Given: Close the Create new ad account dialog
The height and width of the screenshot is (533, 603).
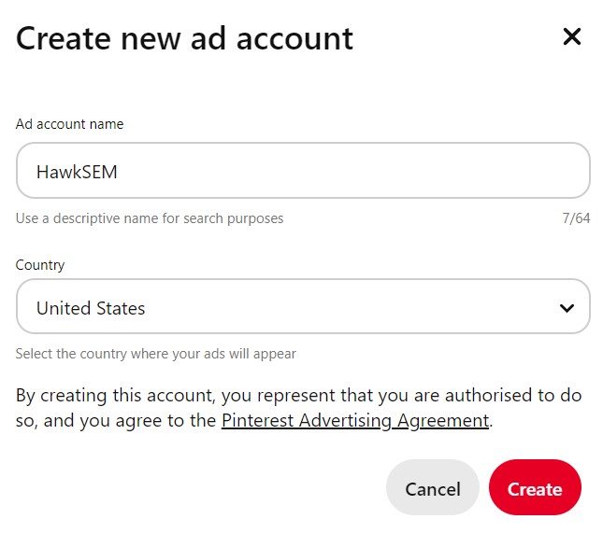Looking at the screenshot, I should [x=571, y=37].
